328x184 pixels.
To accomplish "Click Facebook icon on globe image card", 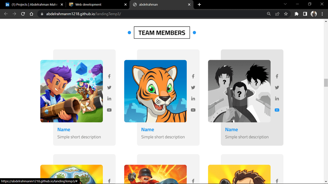I will tap(109, 181).
